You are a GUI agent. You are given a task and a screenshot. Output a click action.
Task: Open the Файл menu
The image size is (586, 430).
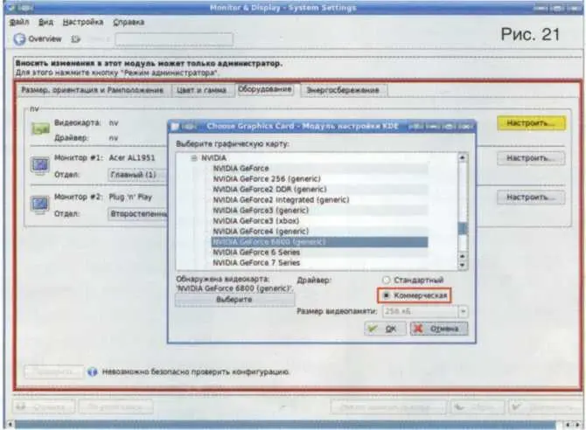(x=19, y=22)
